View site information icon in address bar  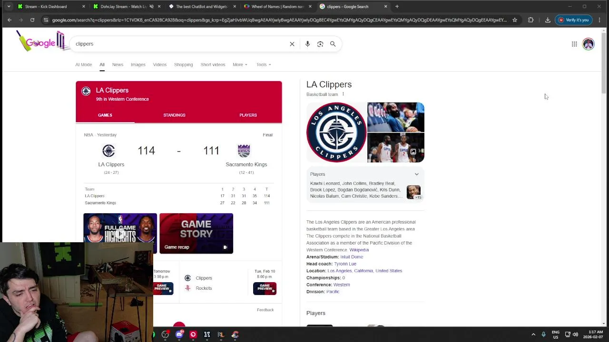(x=46, y=20)
